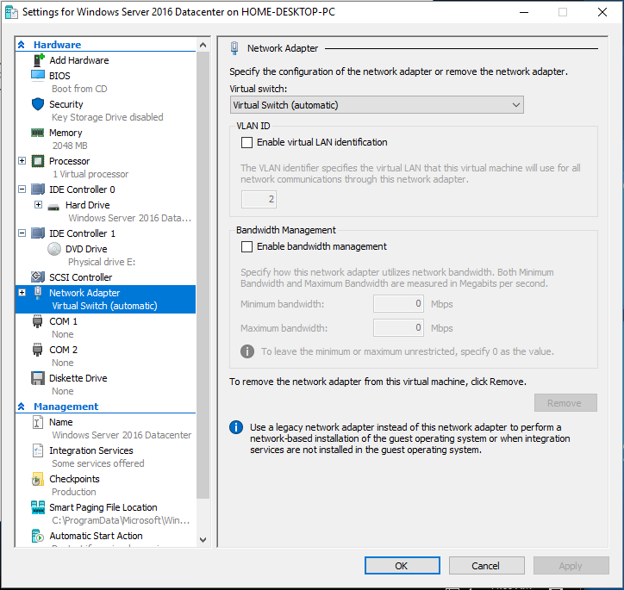Click the DVD Drive disc icon
Screen dimensions: 624x590
click(54, 249)
